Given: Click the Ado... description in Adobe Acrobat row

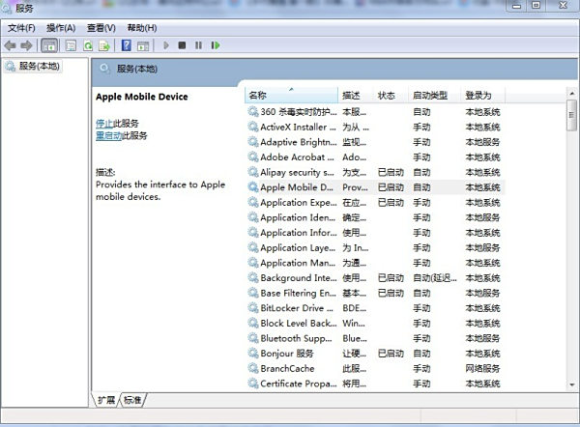Looking at the screenshot, I should pyautogui.click(x=355, y=157).
